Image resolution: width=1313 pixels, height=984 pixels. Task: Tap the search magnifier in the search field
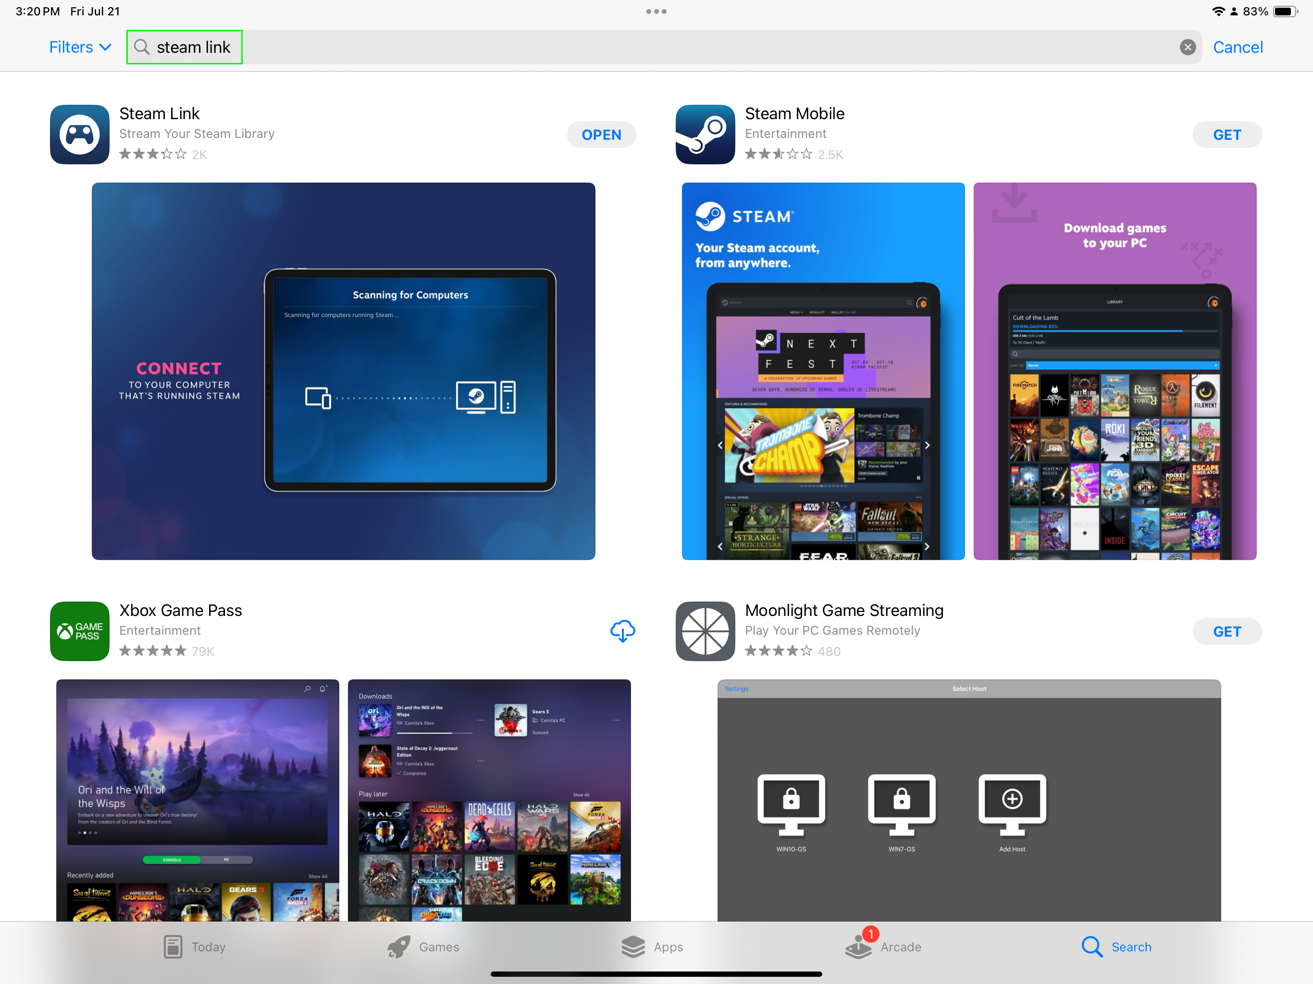pyautogui.click(x=142, y=47)
